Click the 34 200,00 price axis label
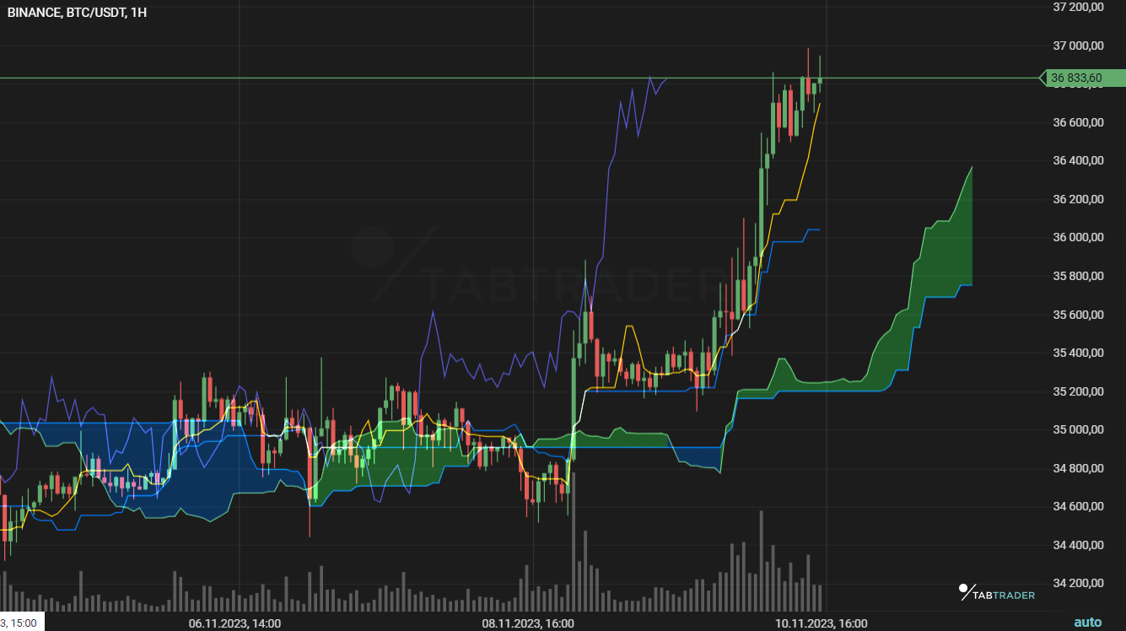Viewport: 1126px width, 631px height. coord(1079,583)
